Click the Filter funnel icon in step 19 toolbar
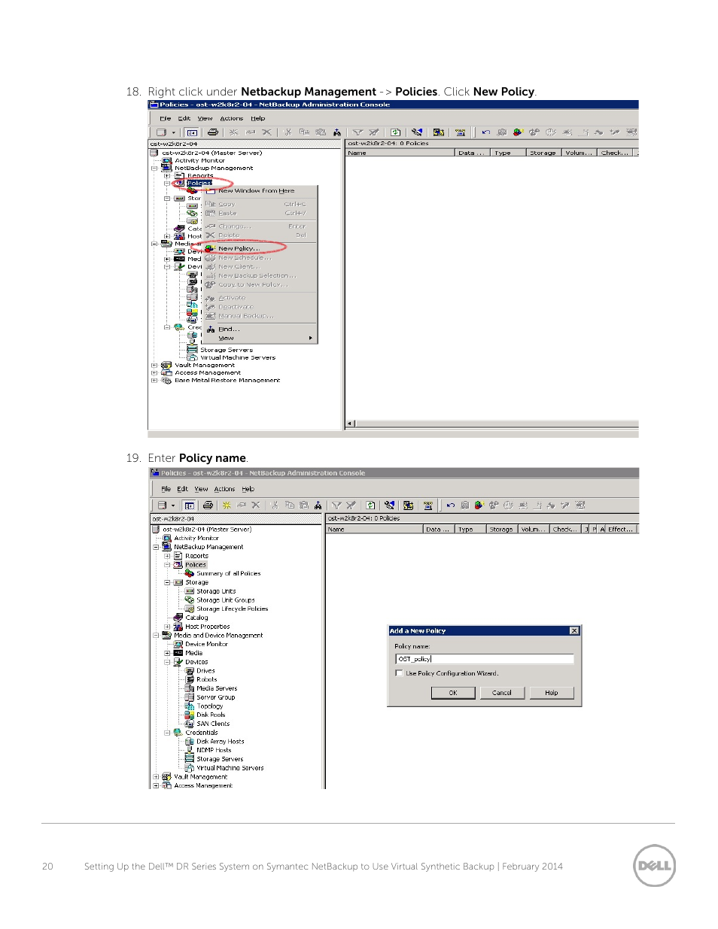Screen dimensions: 718x929 [x=336, y=505]
